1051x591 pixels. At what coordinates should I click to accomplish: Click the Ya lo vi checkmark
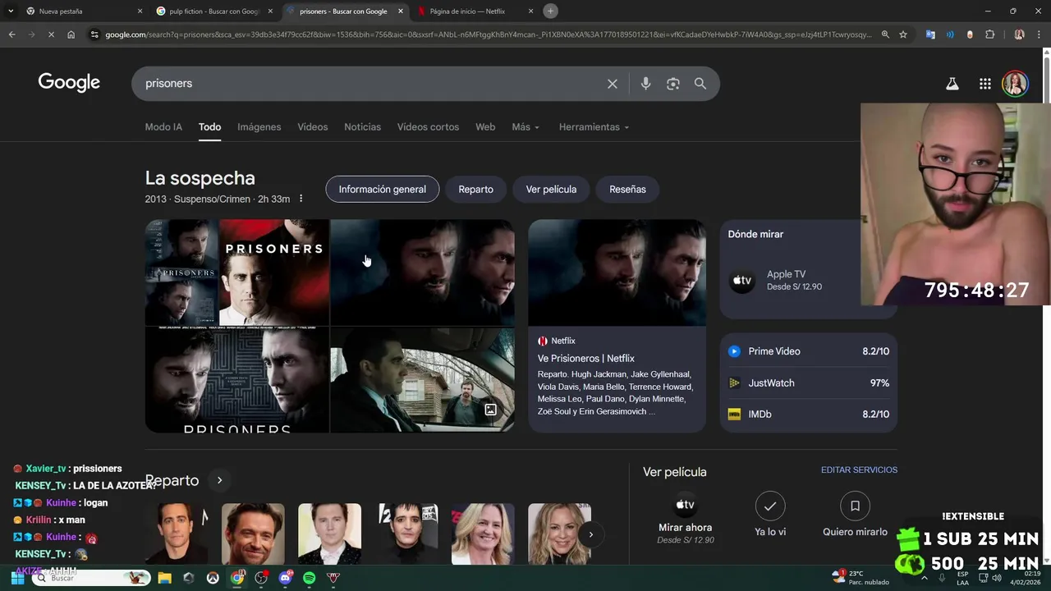coord(770,506)
